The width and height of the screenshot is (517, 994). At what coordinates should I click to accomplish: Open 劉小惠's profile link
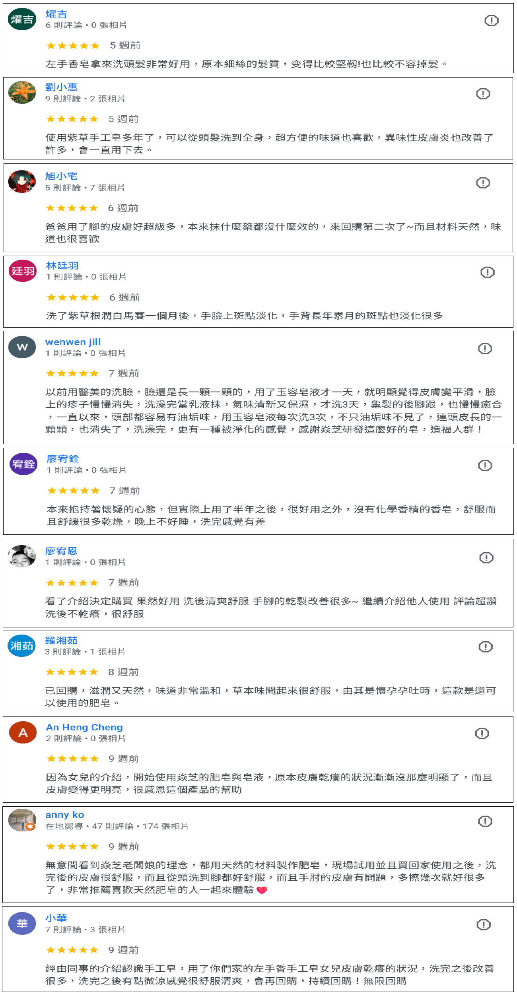[x=61, y=87]
